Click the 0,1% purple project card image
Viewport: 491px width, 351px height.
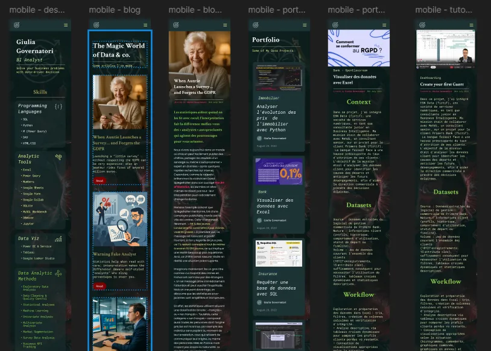pos(278,171)
